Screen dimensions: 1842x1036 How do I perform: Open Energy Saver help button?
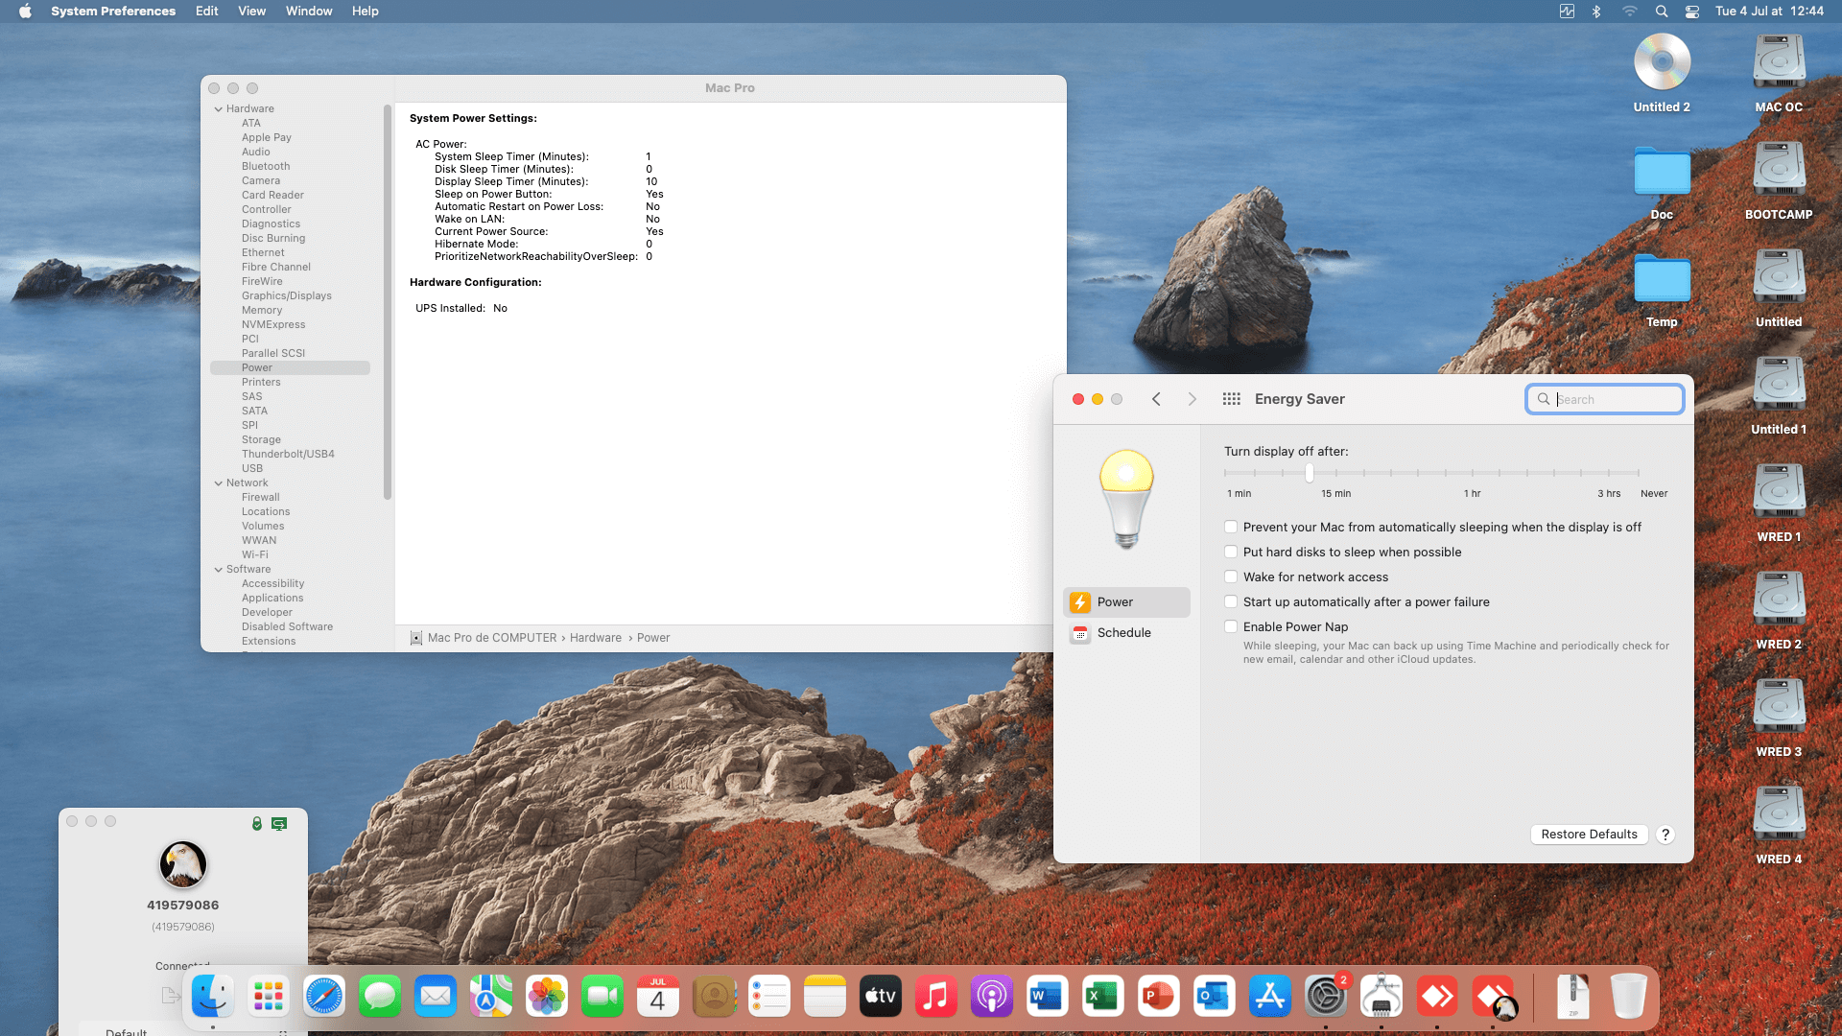1666,835
